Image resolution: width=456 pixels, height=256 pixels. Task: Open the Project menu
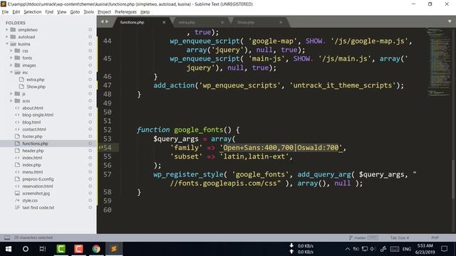tap(104, 12)
